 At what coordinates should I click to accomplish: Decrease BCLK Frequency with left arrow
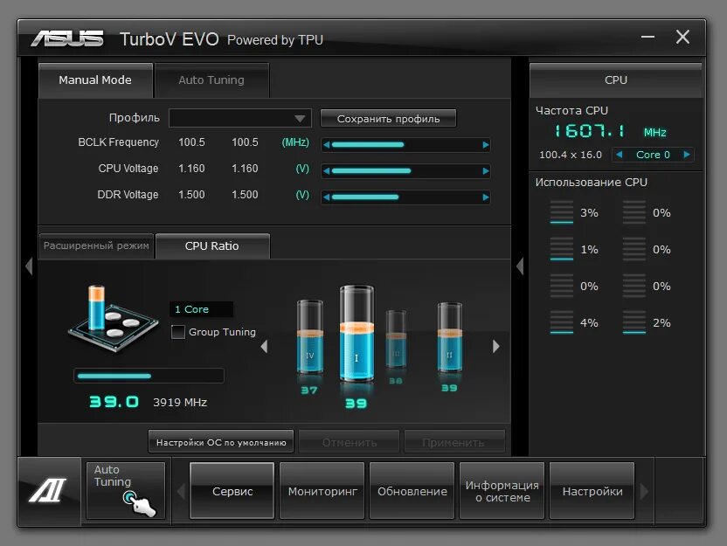(327, 145)
